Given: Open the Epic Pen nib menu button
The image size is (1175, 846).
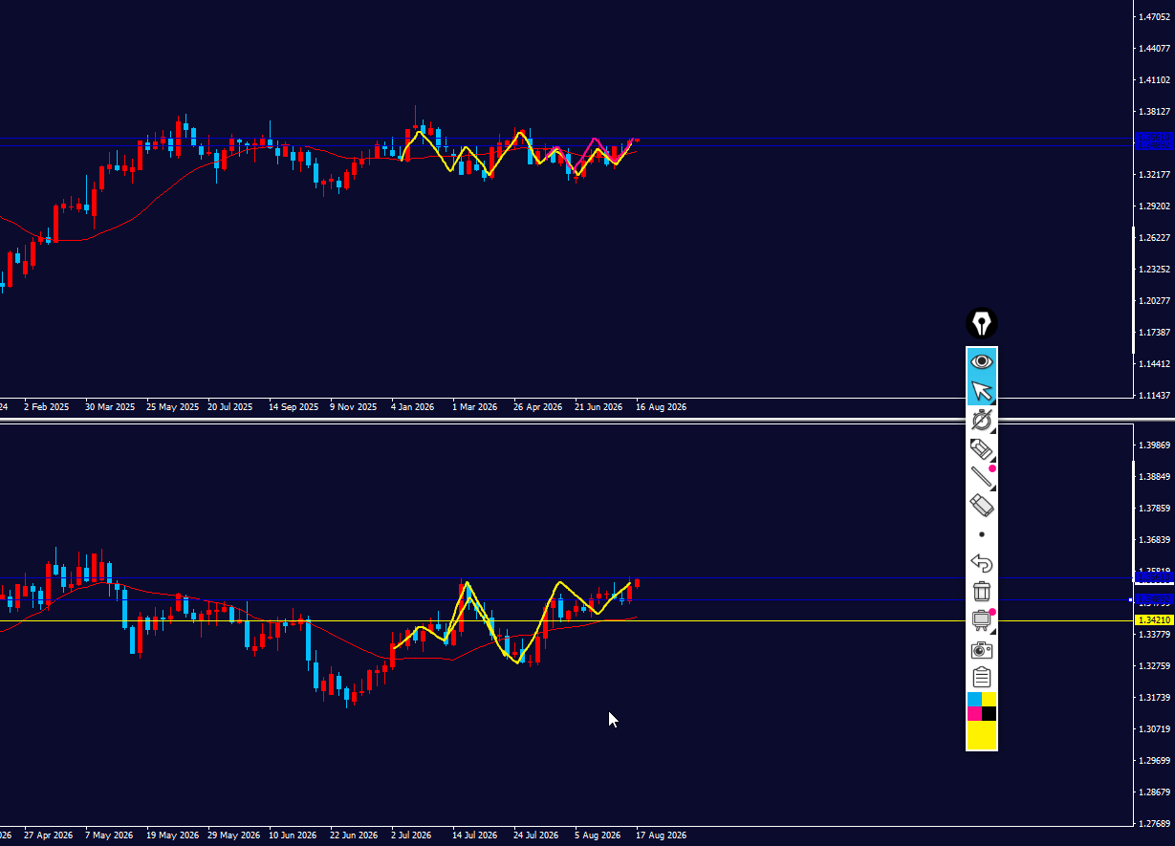Looking at the screenshot, I should pos(982,323).
